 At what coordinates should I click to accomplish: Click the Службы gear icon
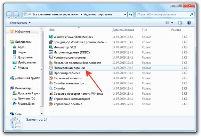tap(51, 88)
